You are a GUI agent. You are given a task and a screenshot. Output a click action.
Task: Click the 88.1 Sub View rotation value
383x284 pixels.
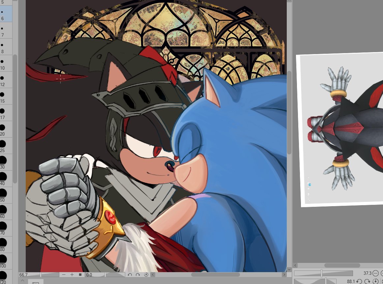coord(351,282)
